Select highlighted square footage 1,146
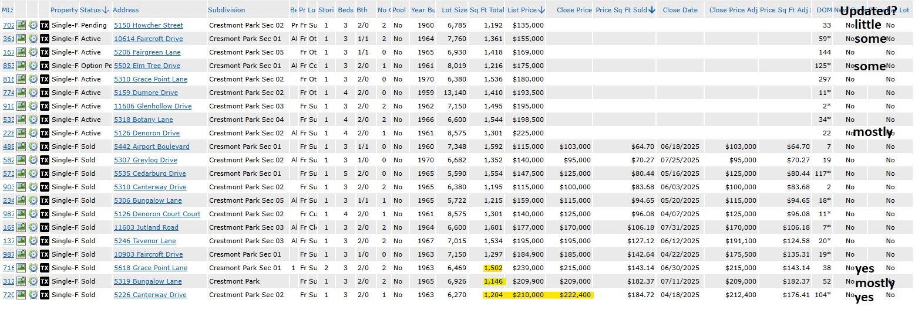The height and width of the screenshot is (310, 915). point(493,281)
